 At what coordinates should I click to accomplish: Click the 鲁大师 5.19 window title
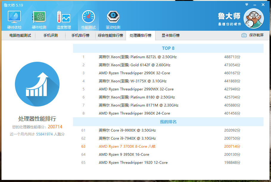pos(13,5)
